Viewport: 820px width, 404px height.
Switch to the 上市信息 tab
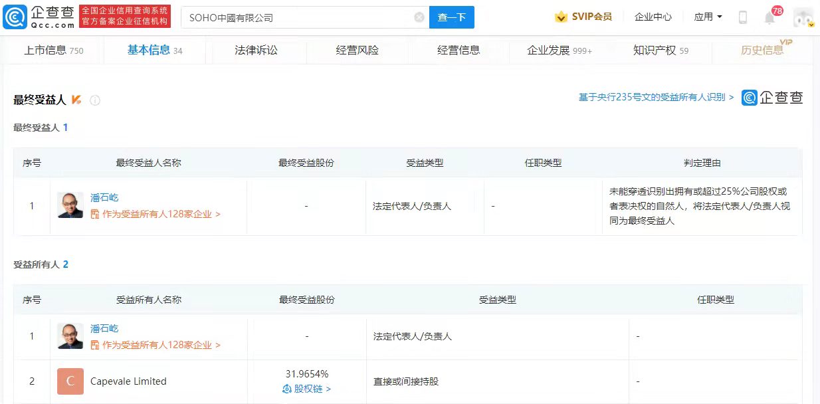click(54, 50)
